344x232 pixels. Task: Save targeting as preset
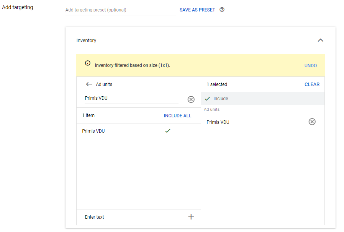click(x=197, y=10)
